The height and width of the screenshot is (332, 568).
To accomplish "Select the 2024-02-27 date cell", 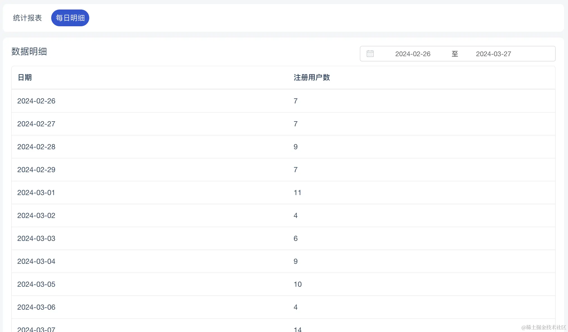I will [36, 124].
